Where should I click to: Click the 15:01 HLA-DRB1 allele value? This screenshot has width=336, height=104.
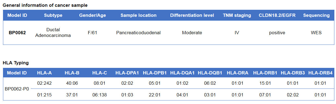[x=265, y=83]
